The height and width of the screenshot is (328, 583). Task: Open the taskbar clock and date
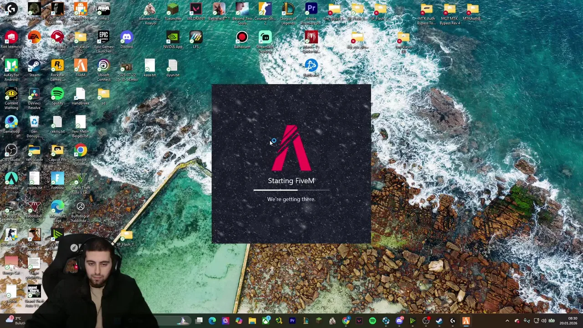[x=569, y=321]
